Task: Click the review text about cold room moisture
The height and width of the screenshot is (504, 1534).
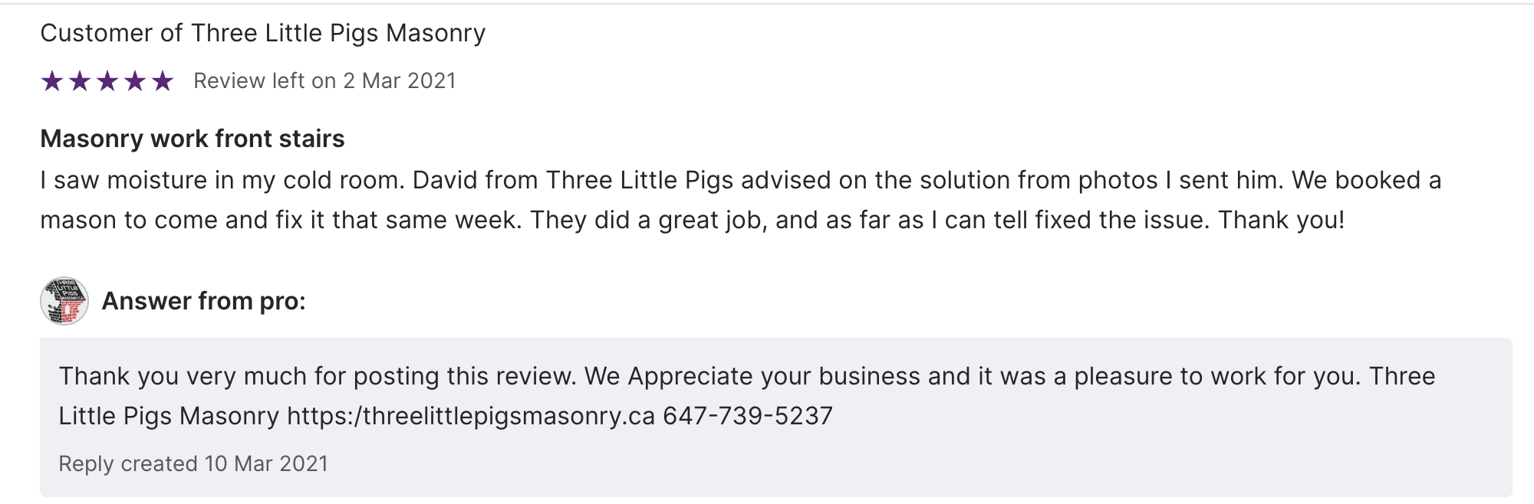Action: pos(222,180)
